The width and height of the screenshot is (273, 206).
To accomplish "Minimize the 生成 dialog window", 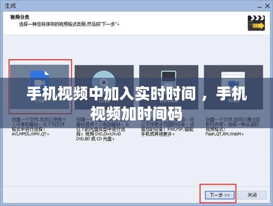I will pos(260,7).
